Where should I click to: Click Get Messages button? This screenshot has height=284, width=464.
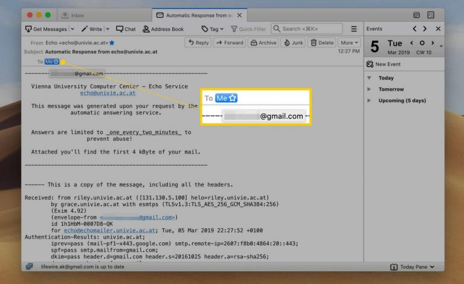point(46,29)
